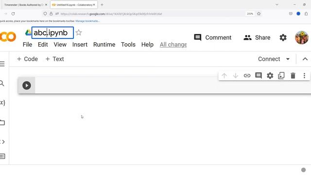Viewport: 311px width, 175px height.
Task: Open the table of contents sidebar icon
Action: pyautogui.click(x=2, y=64)
